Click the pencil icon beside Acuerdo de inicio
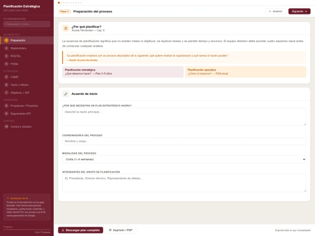Screen dimensions: 315x236 click(x=66, y=94)
